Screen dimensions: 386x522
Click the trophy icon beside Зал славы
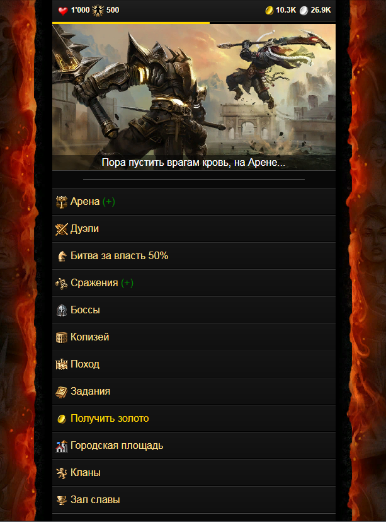coord(62,500)
